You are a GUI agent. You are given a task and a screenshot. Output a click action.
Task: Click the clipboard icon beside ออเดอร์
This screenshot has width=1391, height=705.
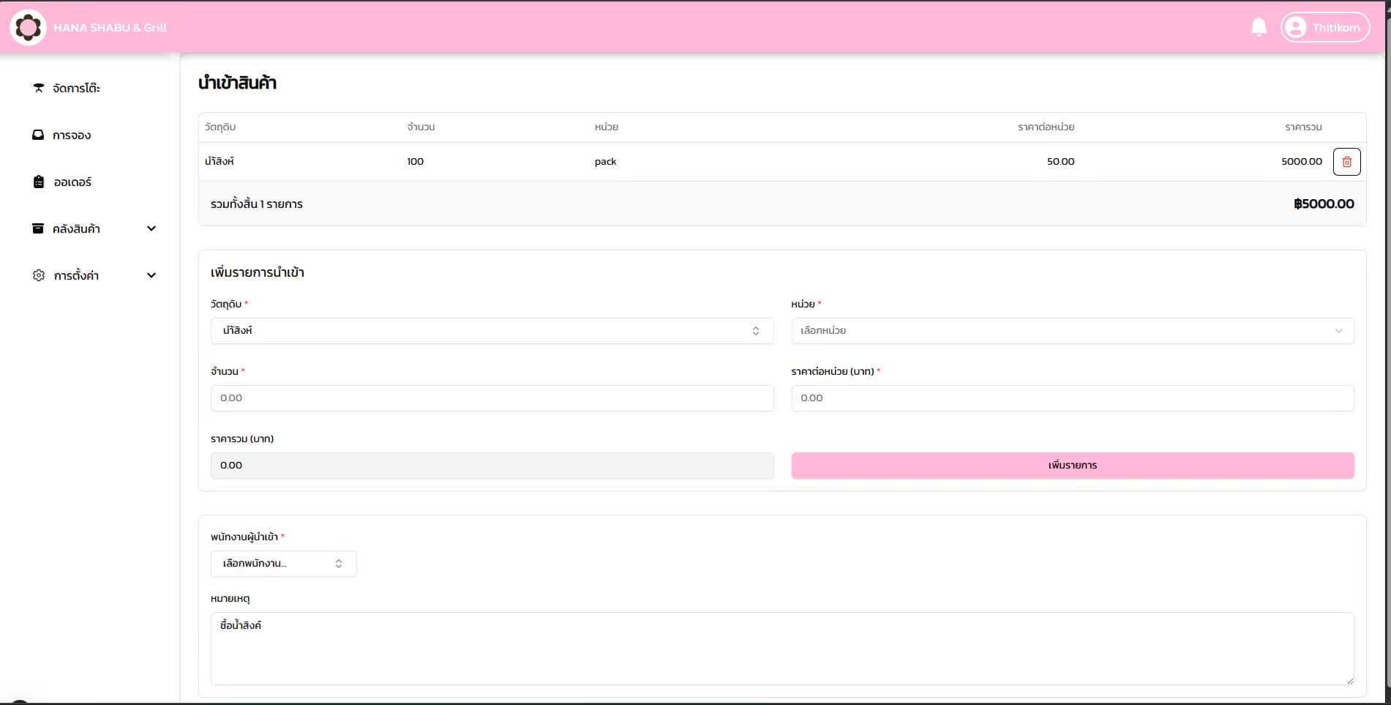coord(38,182)
